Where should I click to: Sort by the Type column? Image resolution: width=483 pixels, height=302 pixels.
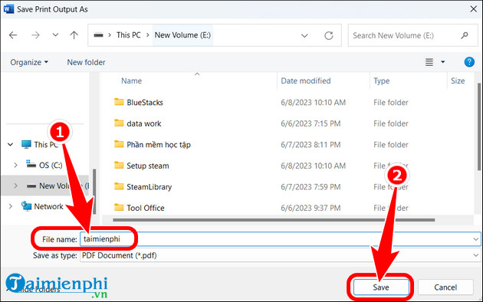tap(382, 81)
